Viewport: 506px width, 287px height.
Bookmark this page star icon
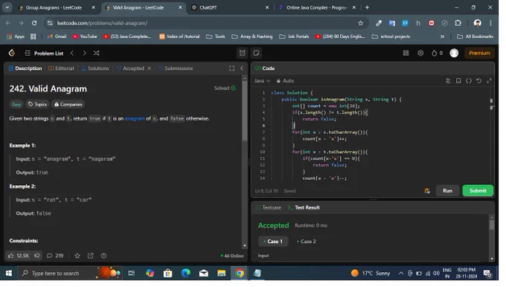coord(360,23)
